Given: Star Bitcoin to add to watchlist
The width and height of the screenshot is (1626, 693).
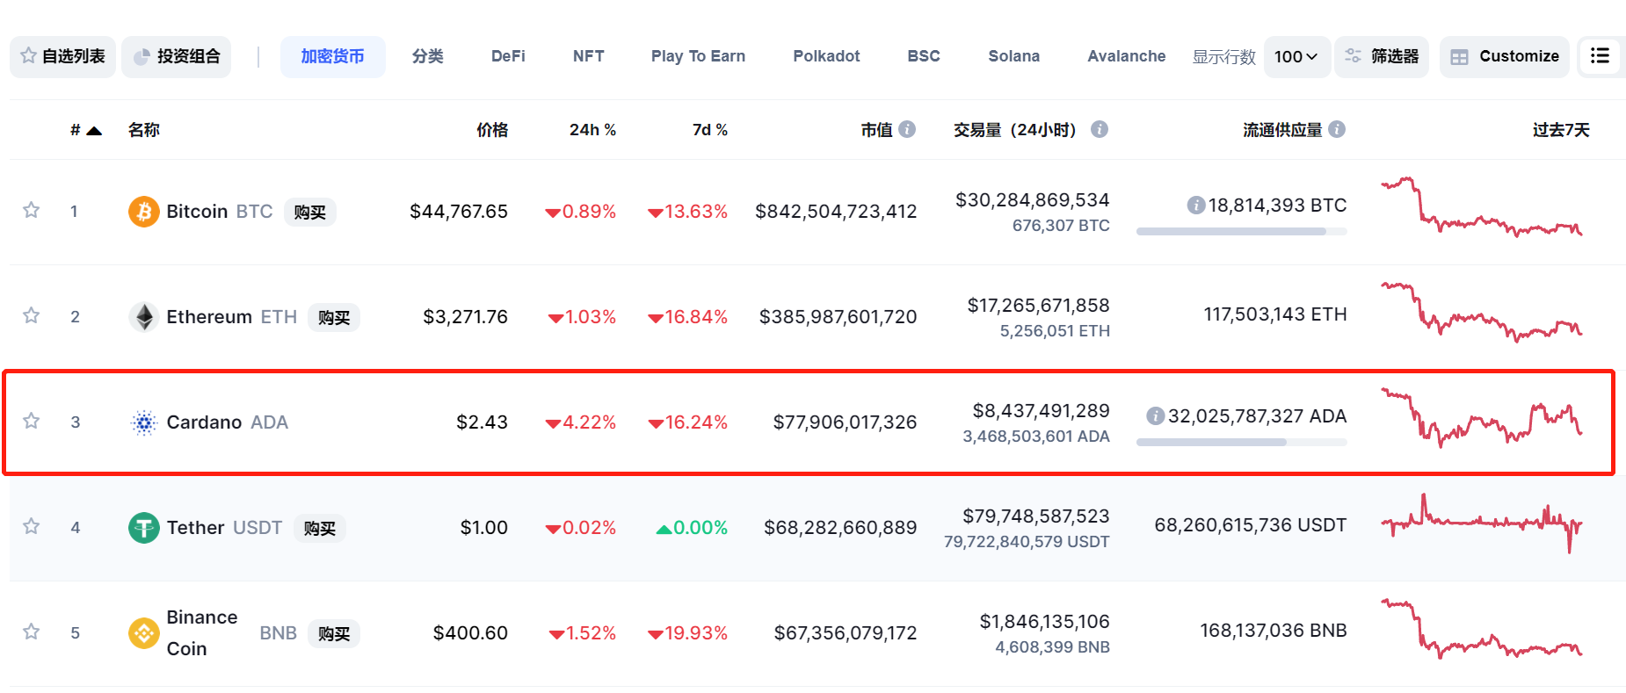Looking at the screenshot, I should (x=31, y=210).
